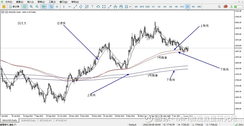
Task: Click the 2号隧道 chart label
Action: coord(152,76)
